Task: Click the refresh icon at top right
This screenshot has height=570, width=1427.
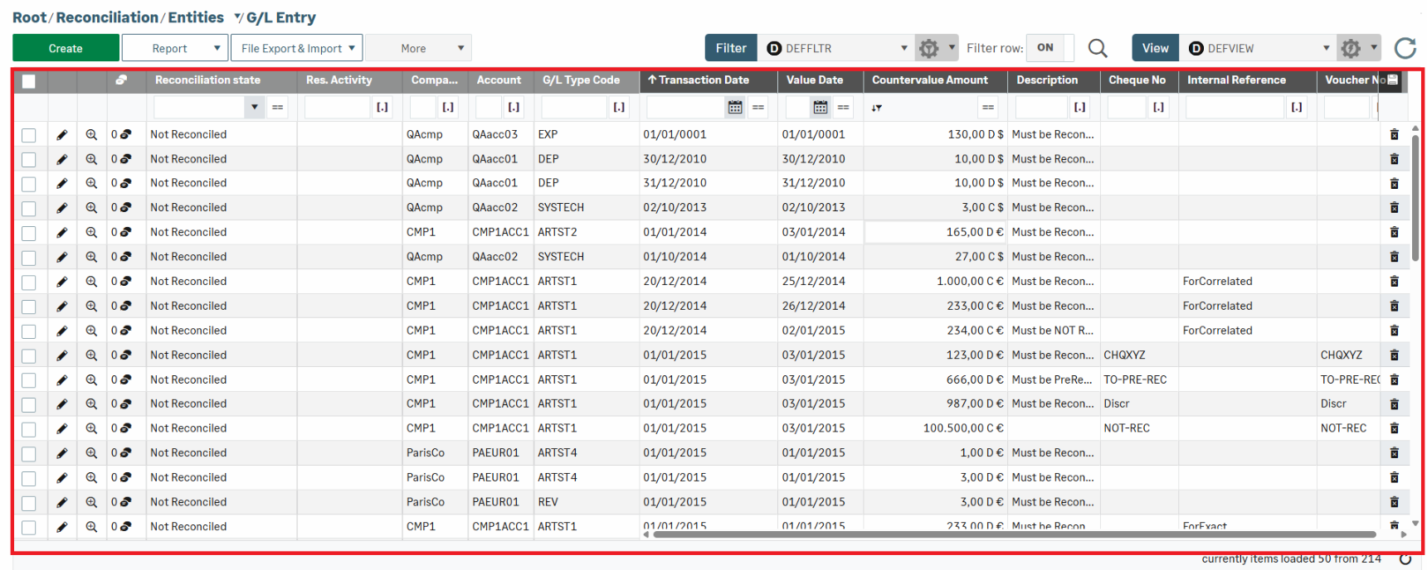Action: click(1405, 48)
